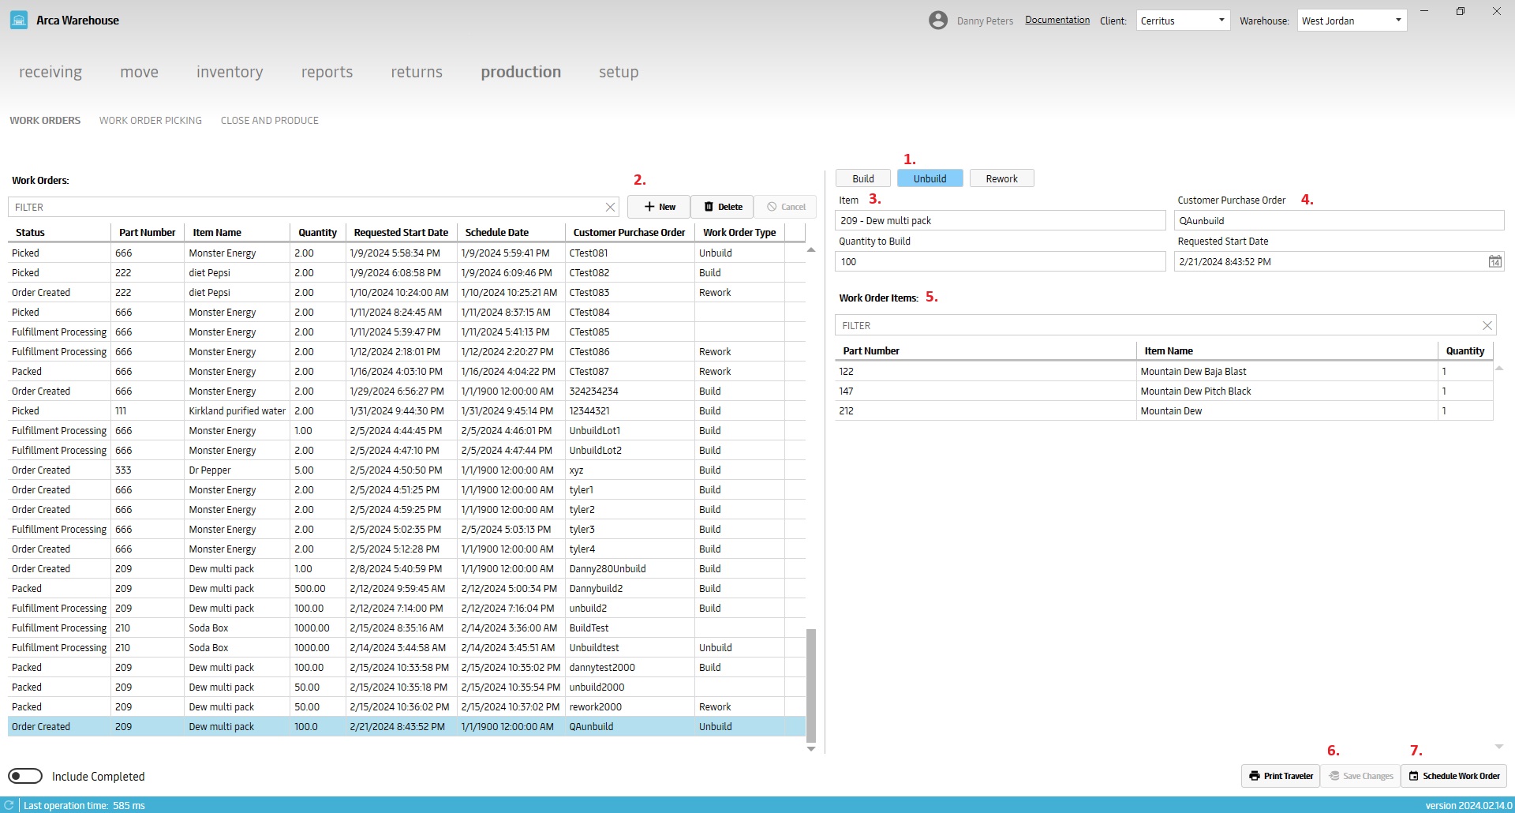Open the reports menu
1515x813 pixels.
327,72
